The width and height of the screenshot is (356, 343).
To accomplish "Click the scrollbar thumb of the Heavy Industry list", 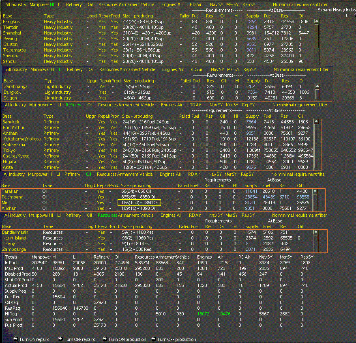I will tap(317, 36).
